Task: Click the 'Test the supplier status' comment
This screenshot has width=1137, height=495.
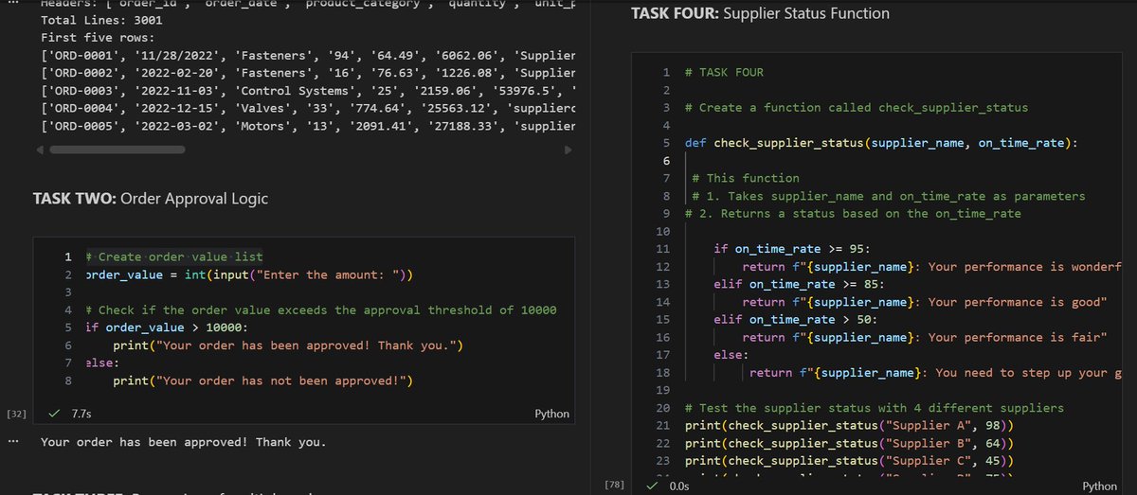Action: tap(874, 408)
